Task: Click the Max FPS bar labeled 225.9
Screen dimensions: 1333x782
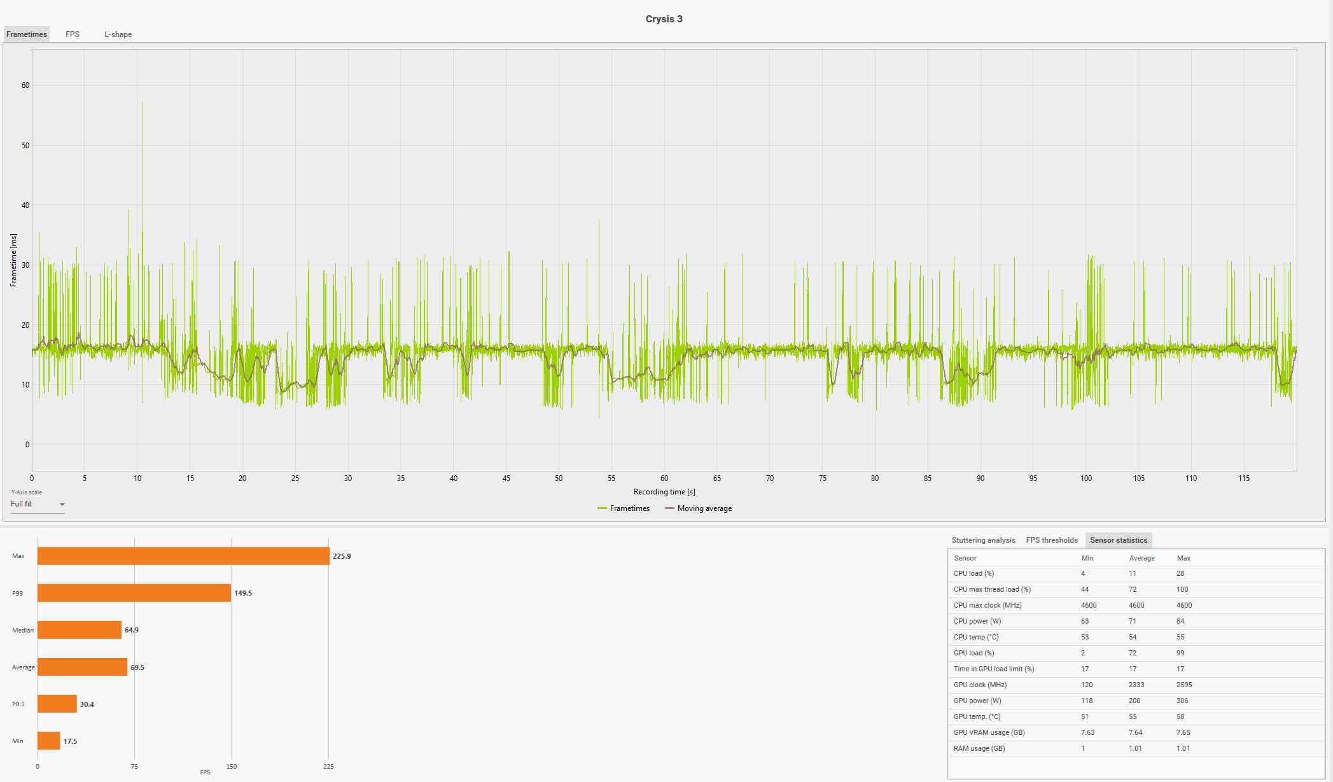Action: click(183, 556)
